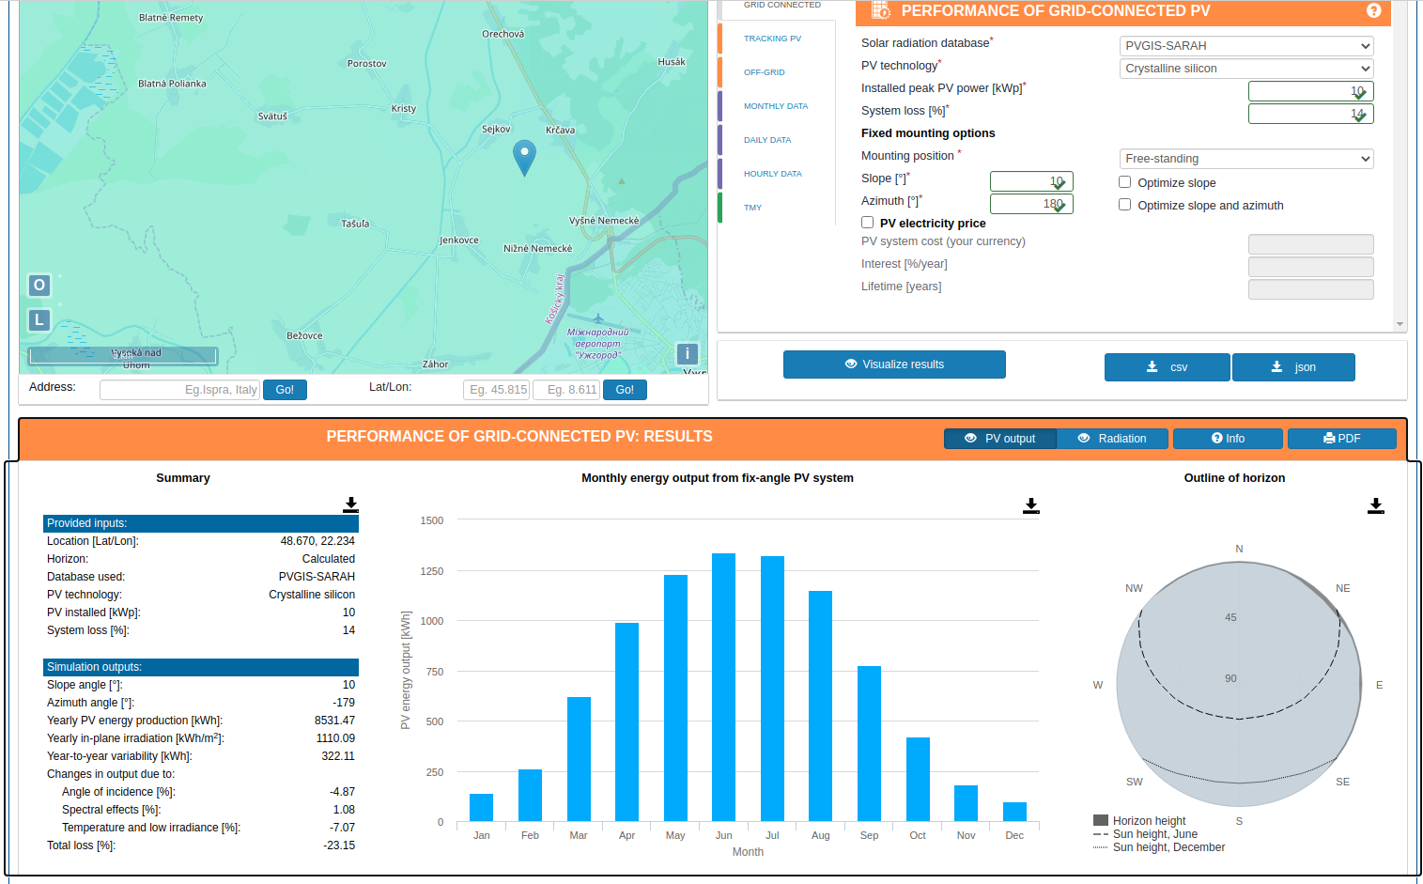The image size is (1423, 884).
Task: Click the Visualize results button
Action: [x=894, y=364]
